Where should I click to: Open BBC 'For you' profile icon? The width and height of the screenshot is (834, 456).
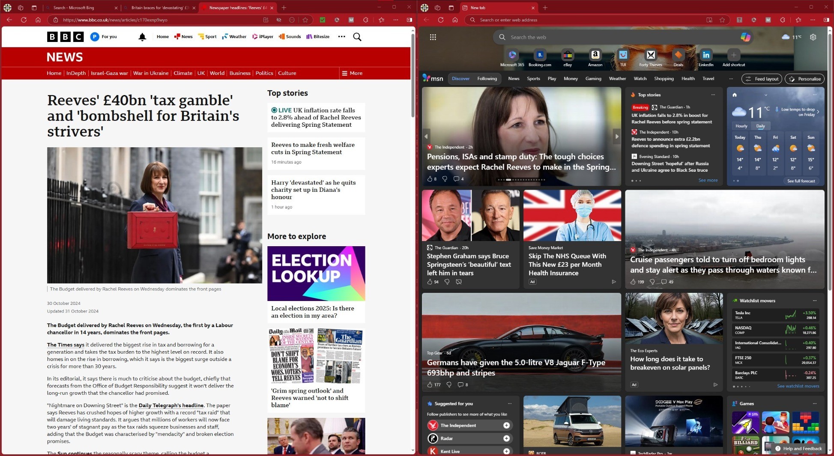coord(95,37)
